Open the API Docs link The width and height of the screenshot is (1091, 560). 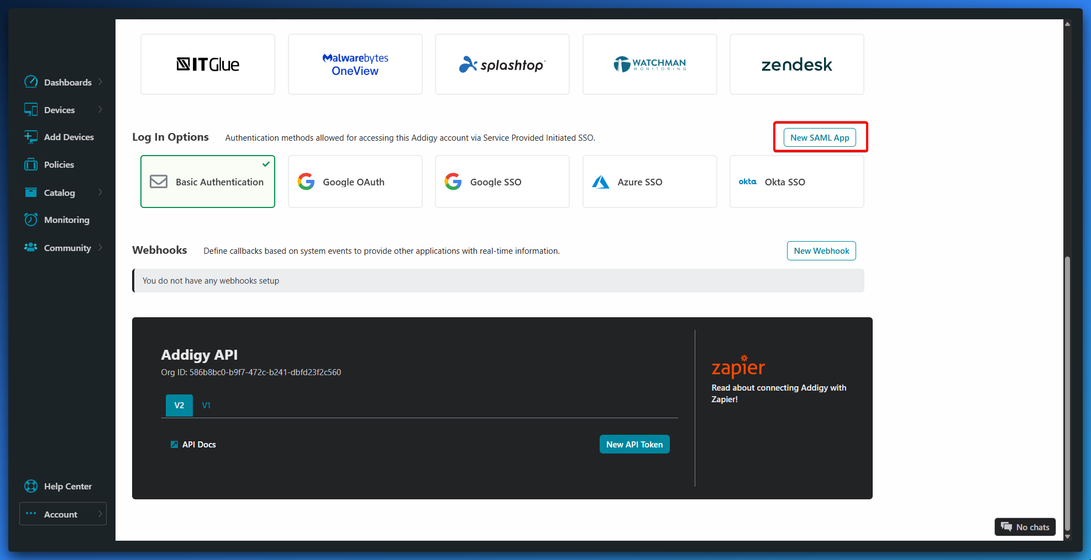point(199,444)
